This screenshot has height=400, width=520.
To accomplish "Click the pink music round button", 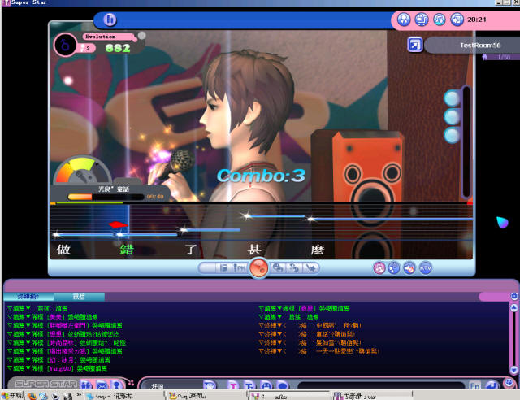I will pyautogui.click(x=379, y=267).
